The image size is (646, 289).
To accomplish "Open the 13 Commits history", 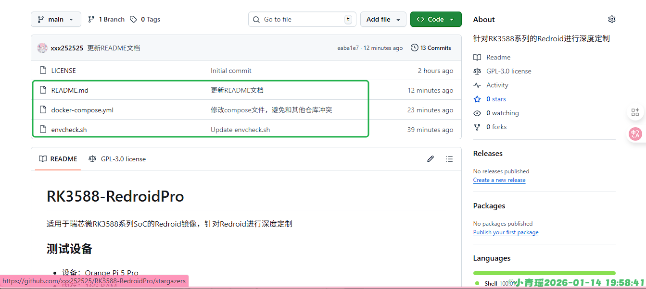I will coord(431,48).
